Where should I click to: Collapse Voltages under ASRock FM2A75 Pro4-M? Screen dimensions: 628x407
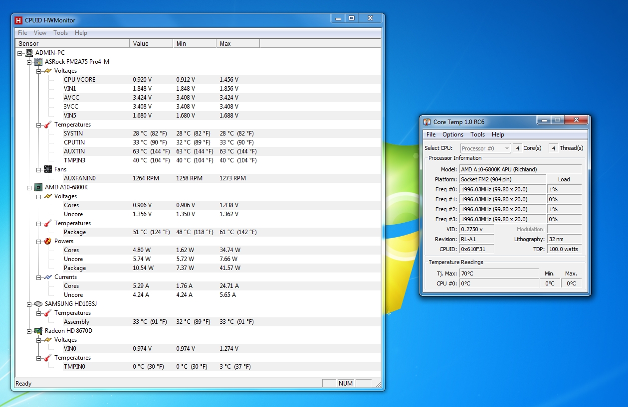[39, 71]
